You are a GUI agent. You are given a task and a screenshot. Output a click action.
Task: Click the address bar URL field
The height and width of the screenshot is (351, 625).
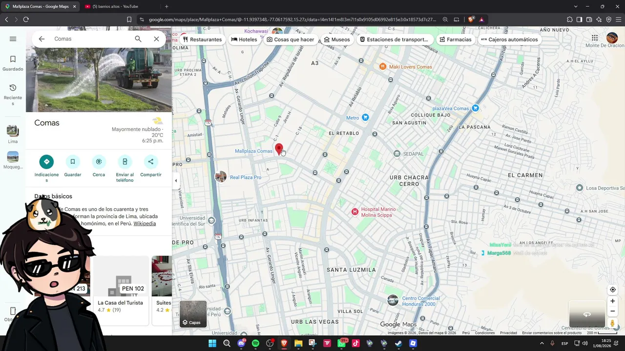(x=292, y=19)
